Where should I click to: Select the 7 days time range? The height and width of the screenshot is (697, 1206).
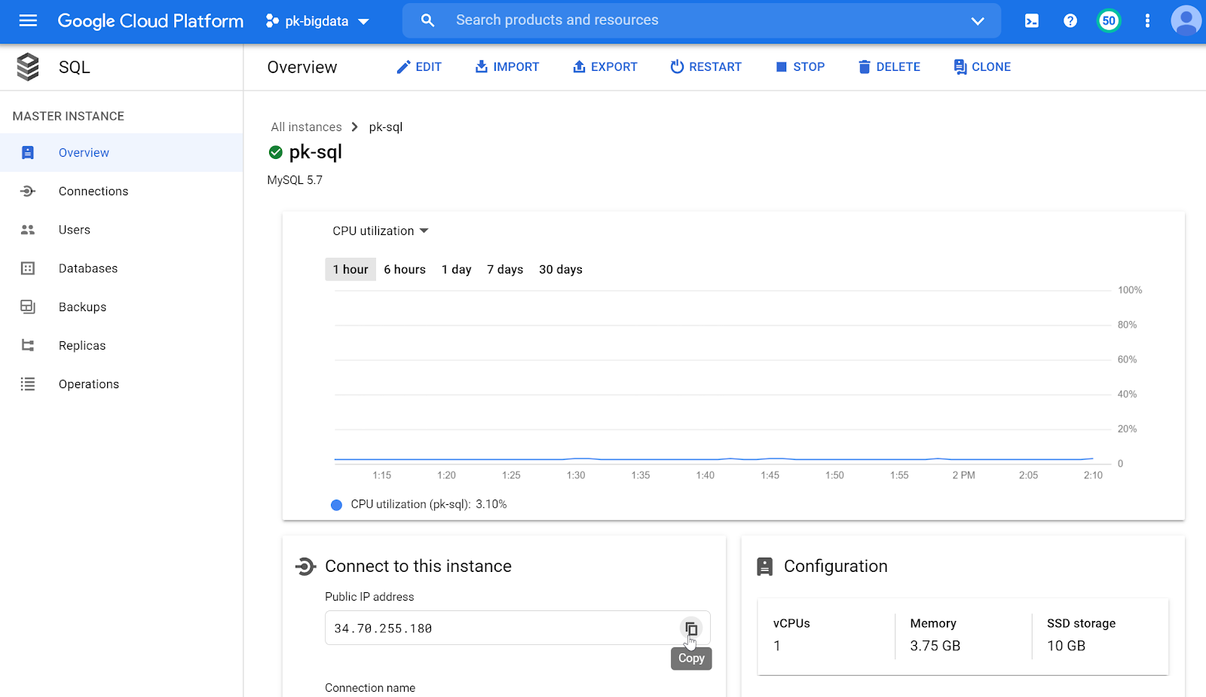pos(505,270)
